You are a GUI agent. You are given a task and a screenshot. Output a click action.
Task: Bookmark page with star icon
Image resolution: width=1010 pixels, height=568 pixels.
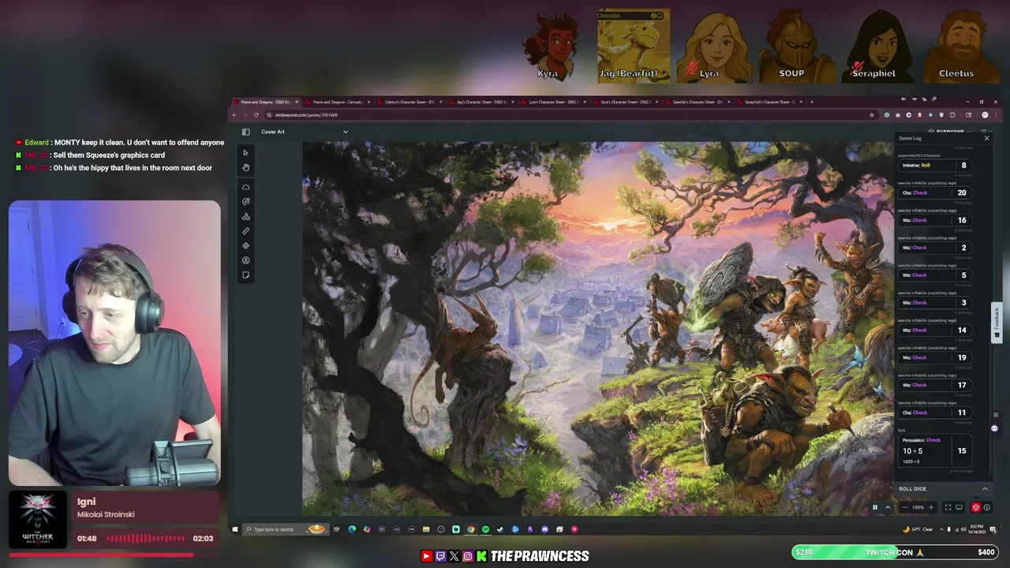872,115
